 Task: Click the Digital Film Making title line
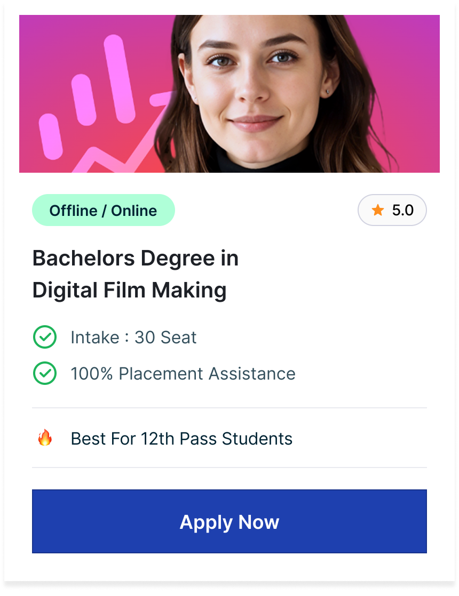point(130,291)
